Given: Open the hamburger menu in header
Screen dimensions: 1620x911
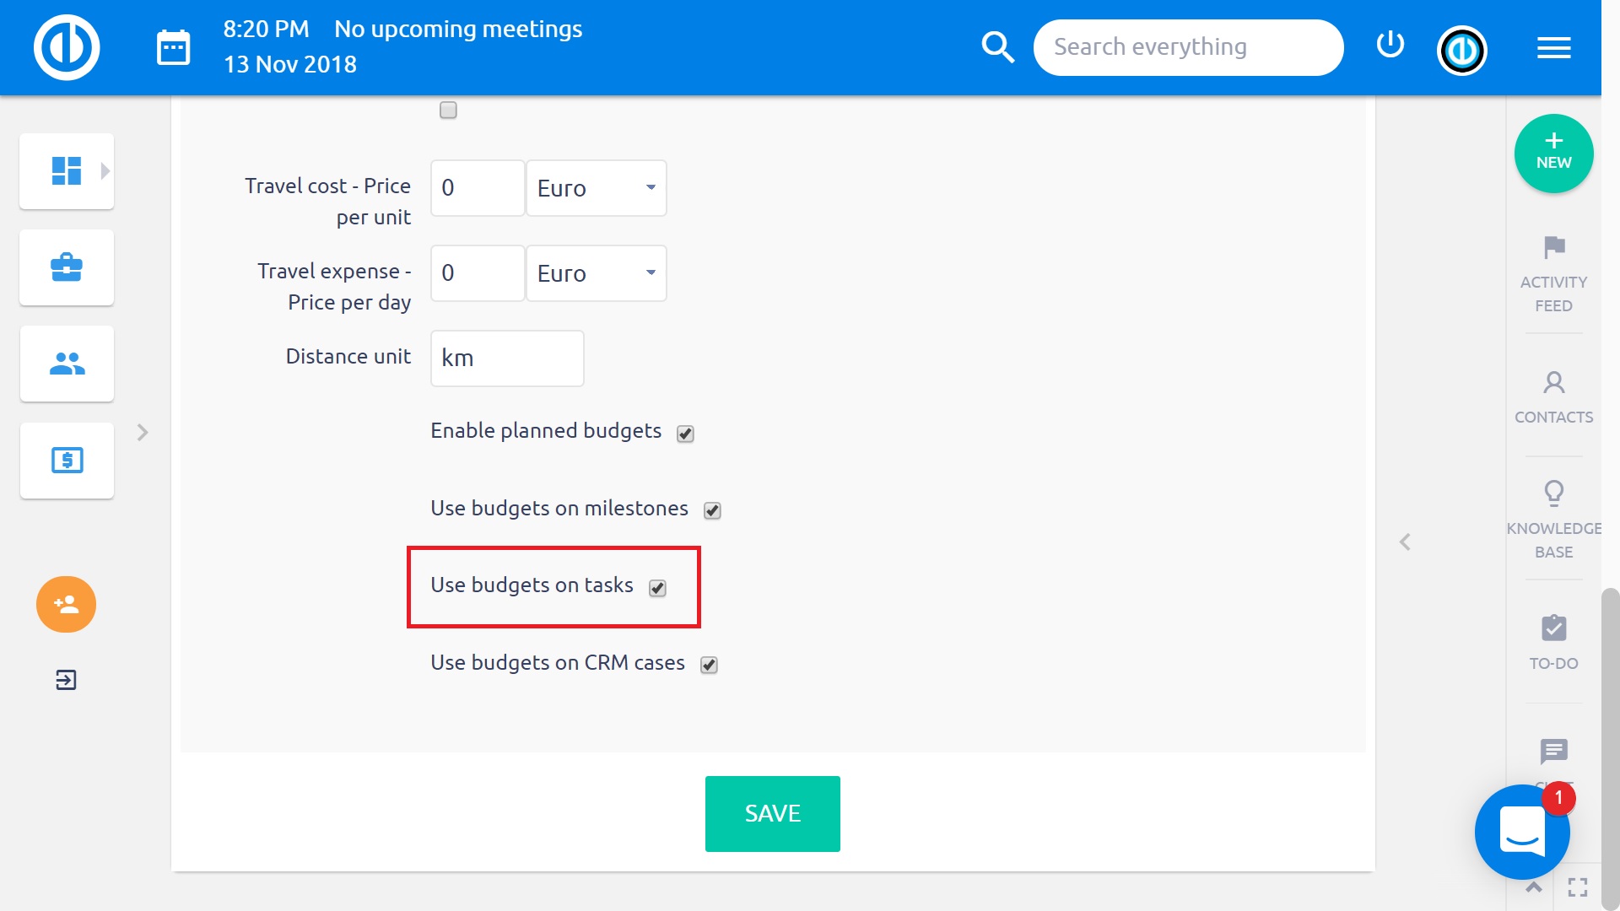Looking at the screenshot, I should pyautogui.click(x=1553, y=48).
